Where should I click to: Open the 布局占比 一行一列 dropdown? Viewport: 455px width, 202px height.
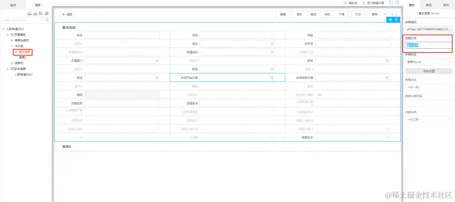coord(428,87)
